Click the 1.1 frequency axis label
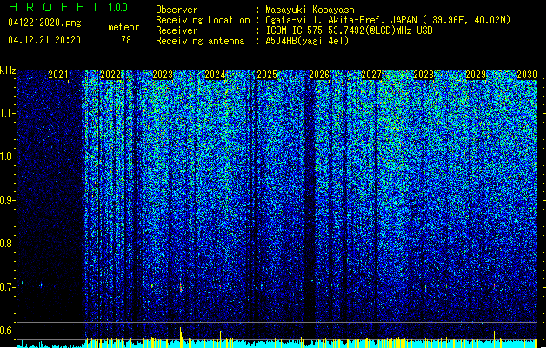The width and height of the screenshot is (547, 348). pos(7,113)
